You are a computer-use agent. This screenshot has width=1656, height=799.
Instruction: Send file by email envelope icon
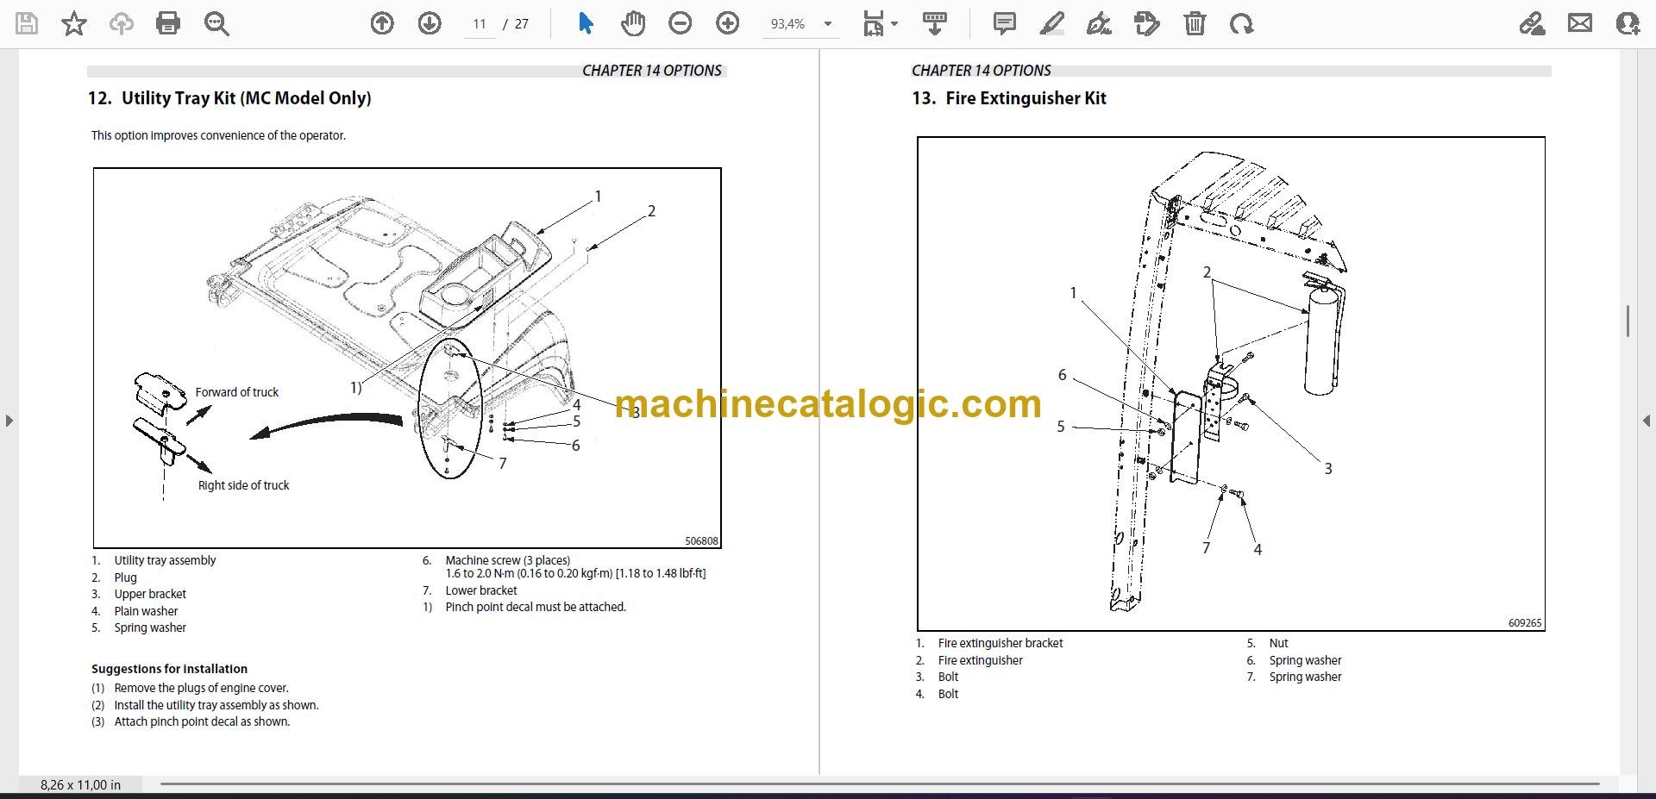click(1580, 23)
